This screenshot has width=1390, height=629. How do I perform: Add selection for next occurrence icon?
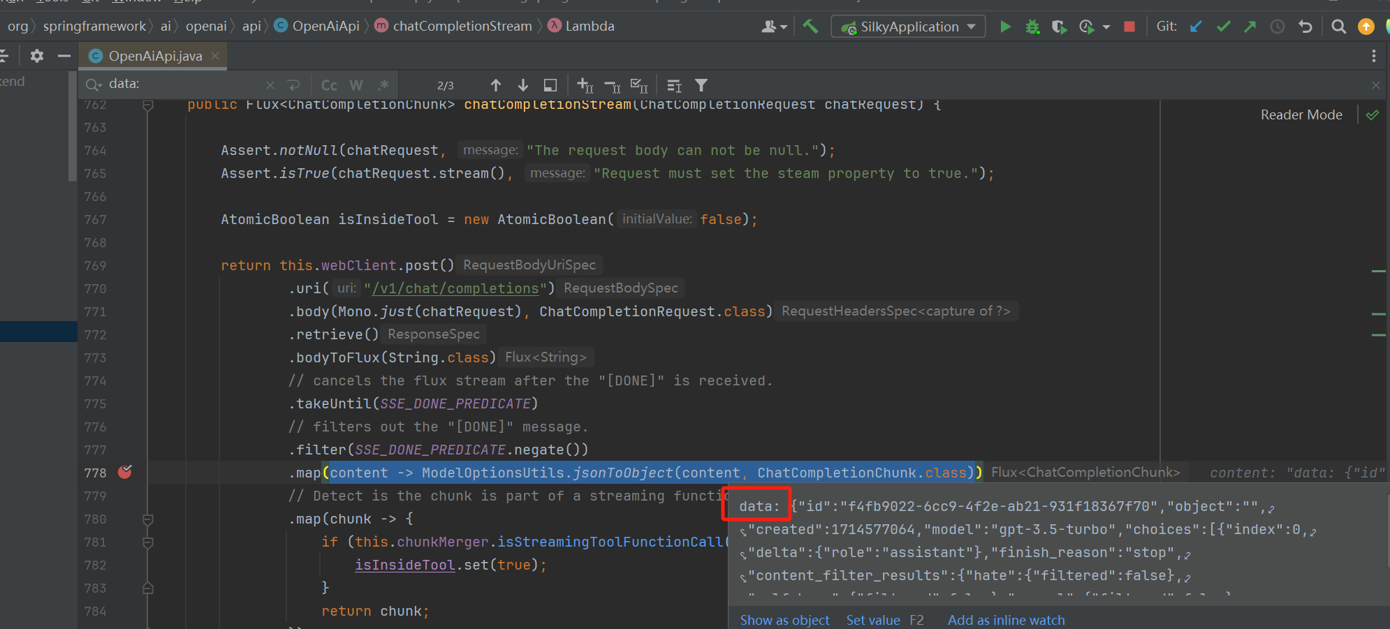click(x=585, y=85)
